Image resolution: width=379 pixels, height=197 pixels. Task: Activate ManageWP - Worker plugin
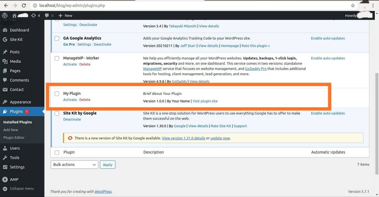[70, 64]
